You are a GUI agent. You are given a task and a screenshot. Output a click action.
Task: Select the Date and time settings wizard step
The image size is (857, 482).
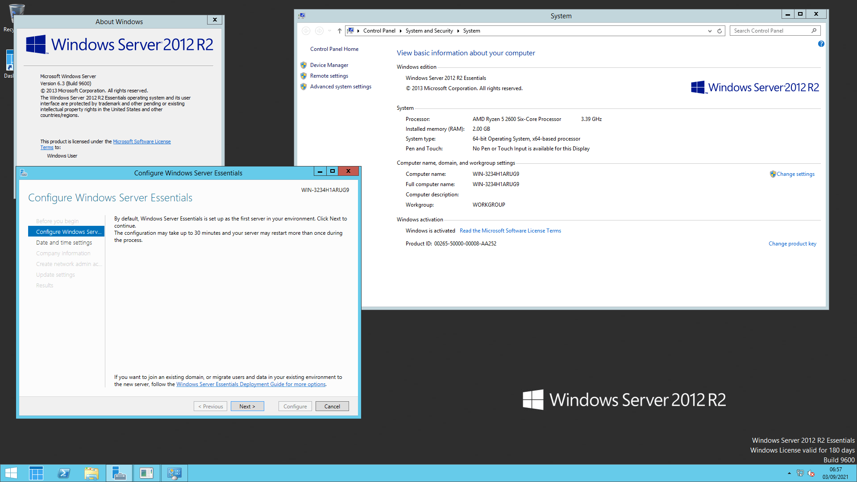pos(64,242)
